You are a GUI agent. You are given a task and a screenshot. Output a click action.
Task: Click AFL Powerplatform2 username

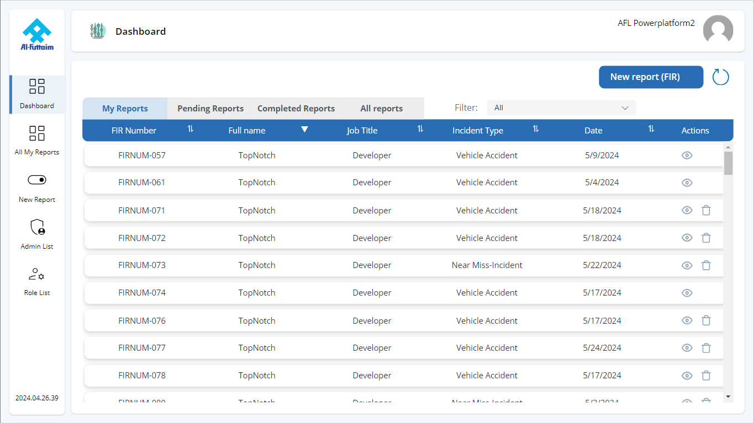point(656,23)
